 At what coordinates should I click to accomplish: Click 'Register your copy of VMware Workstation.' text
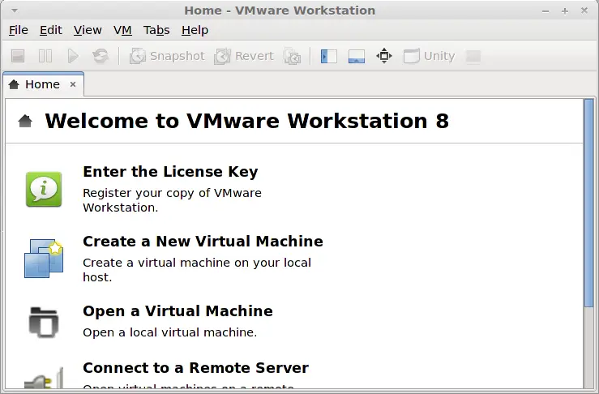click(173, 200)
